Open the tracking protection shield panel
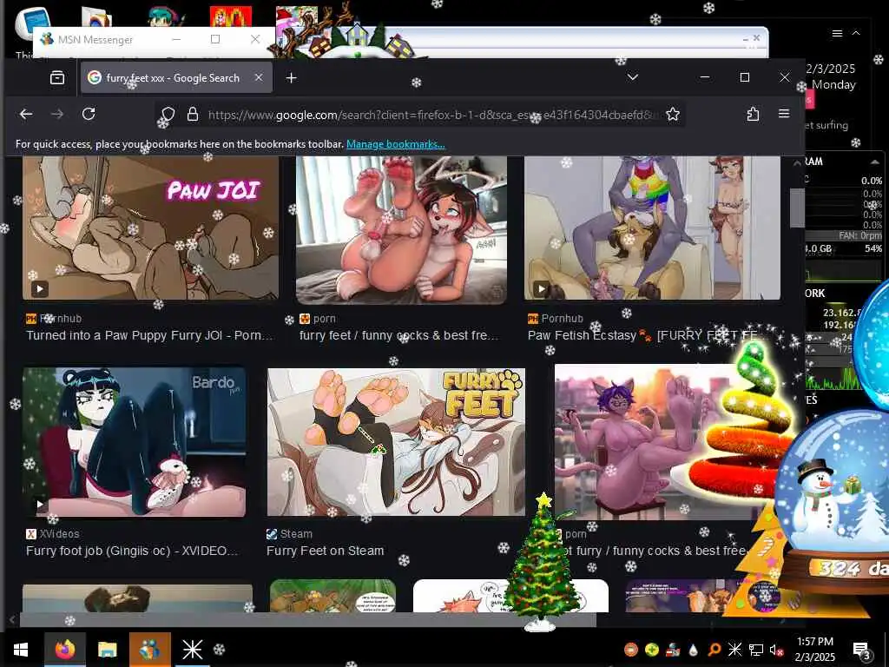Image resolution: width=889 pixels, height=667 pixels. coord(168,115)
